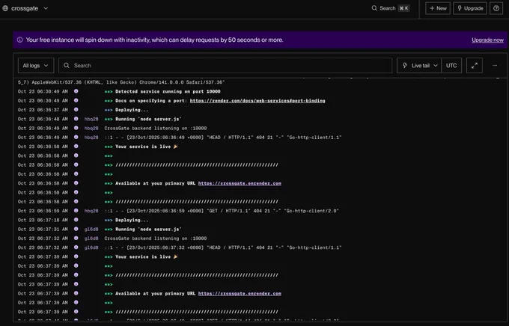Click the lightning icon in Live tail
The image size is (509, 326).
(405, 66)
